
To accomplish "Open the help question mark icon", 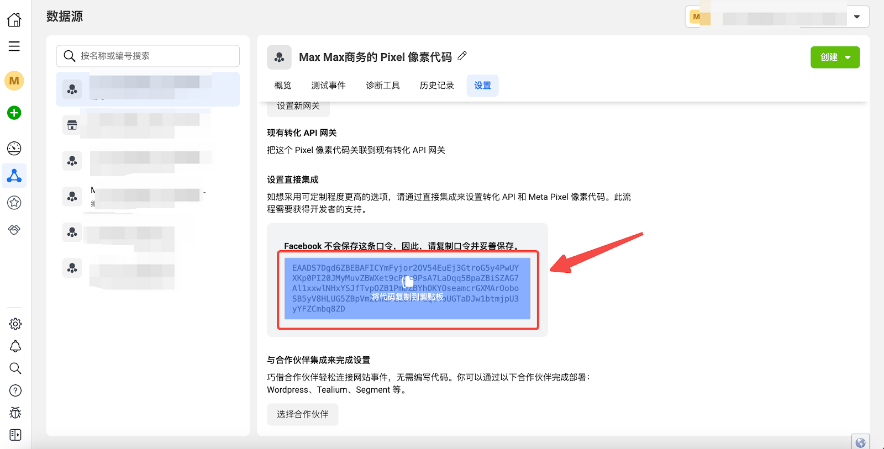I will [15, 390].
